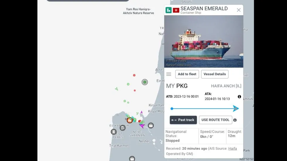Show the vessel's Past track
Image resolution: width=287 pixels, height=161 pixels.
point(183,120)
